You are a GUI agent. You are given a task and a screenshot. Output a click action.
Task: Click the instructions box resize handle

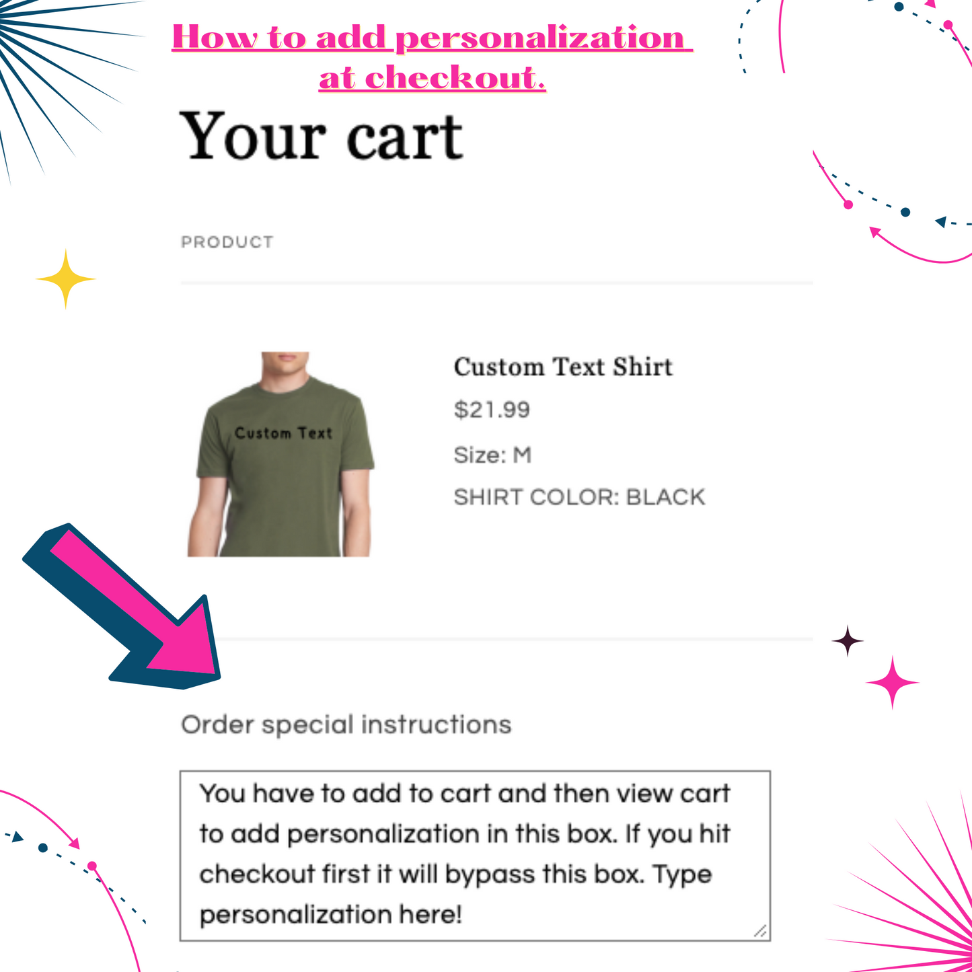tap(761, 932)
